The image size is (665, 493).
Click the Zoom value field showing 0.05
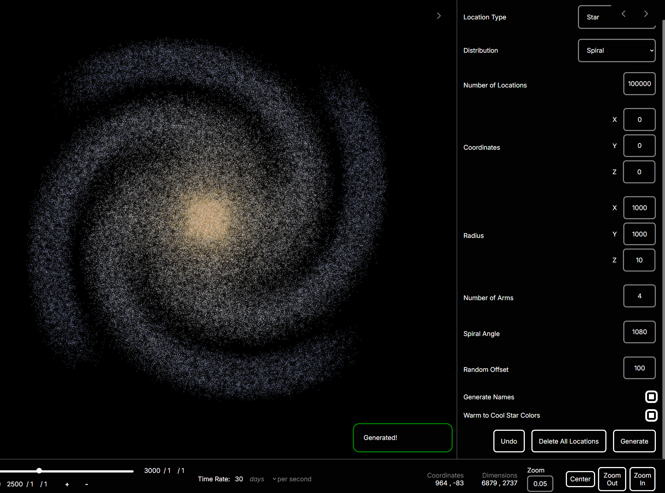pos(540,483)
